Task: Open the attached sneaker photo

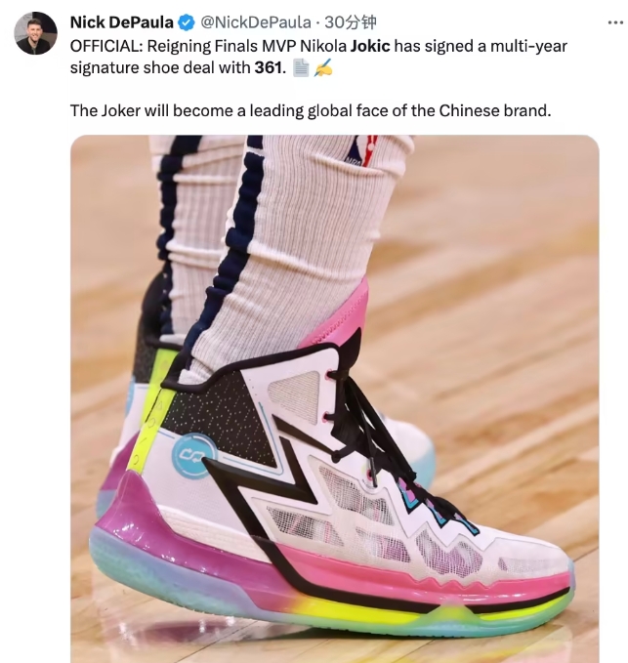Action: [335, 398]
